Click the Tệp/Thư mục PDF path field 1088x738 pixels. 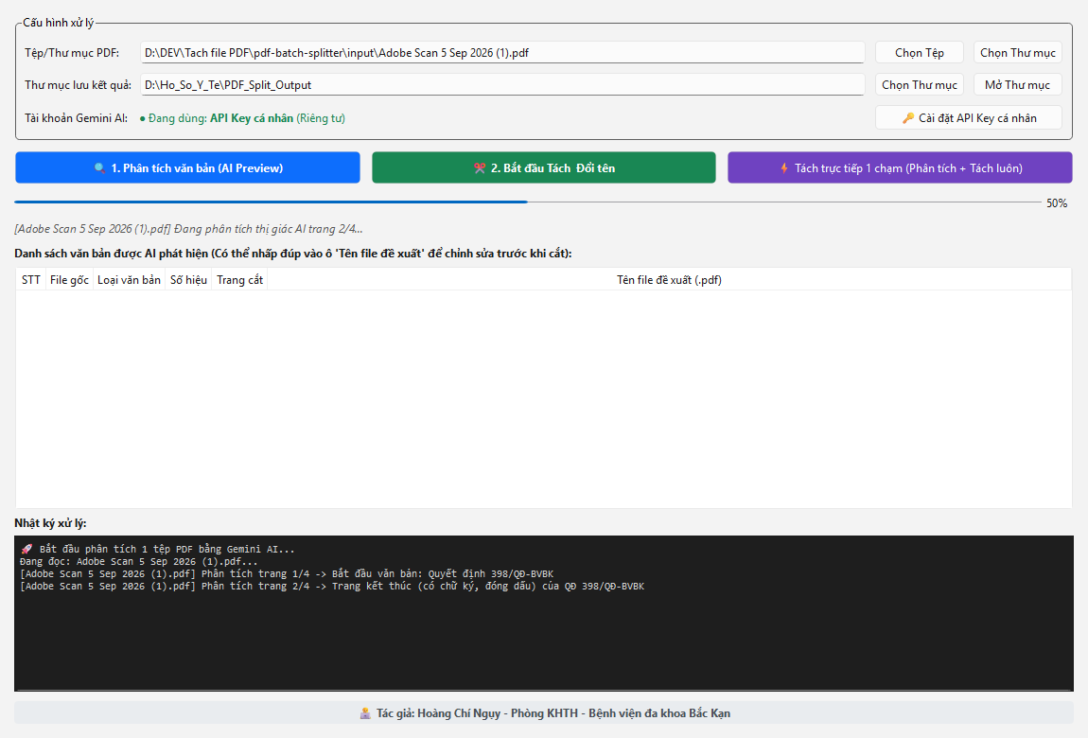coord(502,53)
